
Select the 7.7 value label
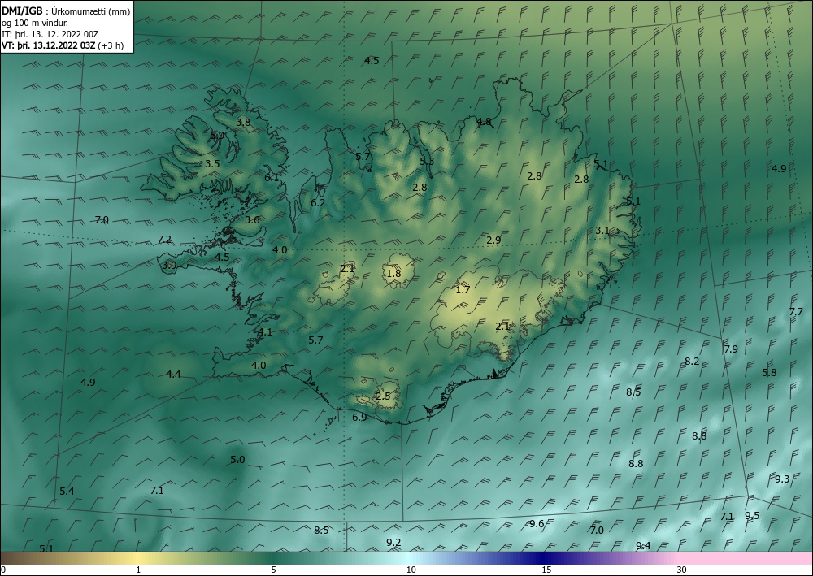coord(796,311)
